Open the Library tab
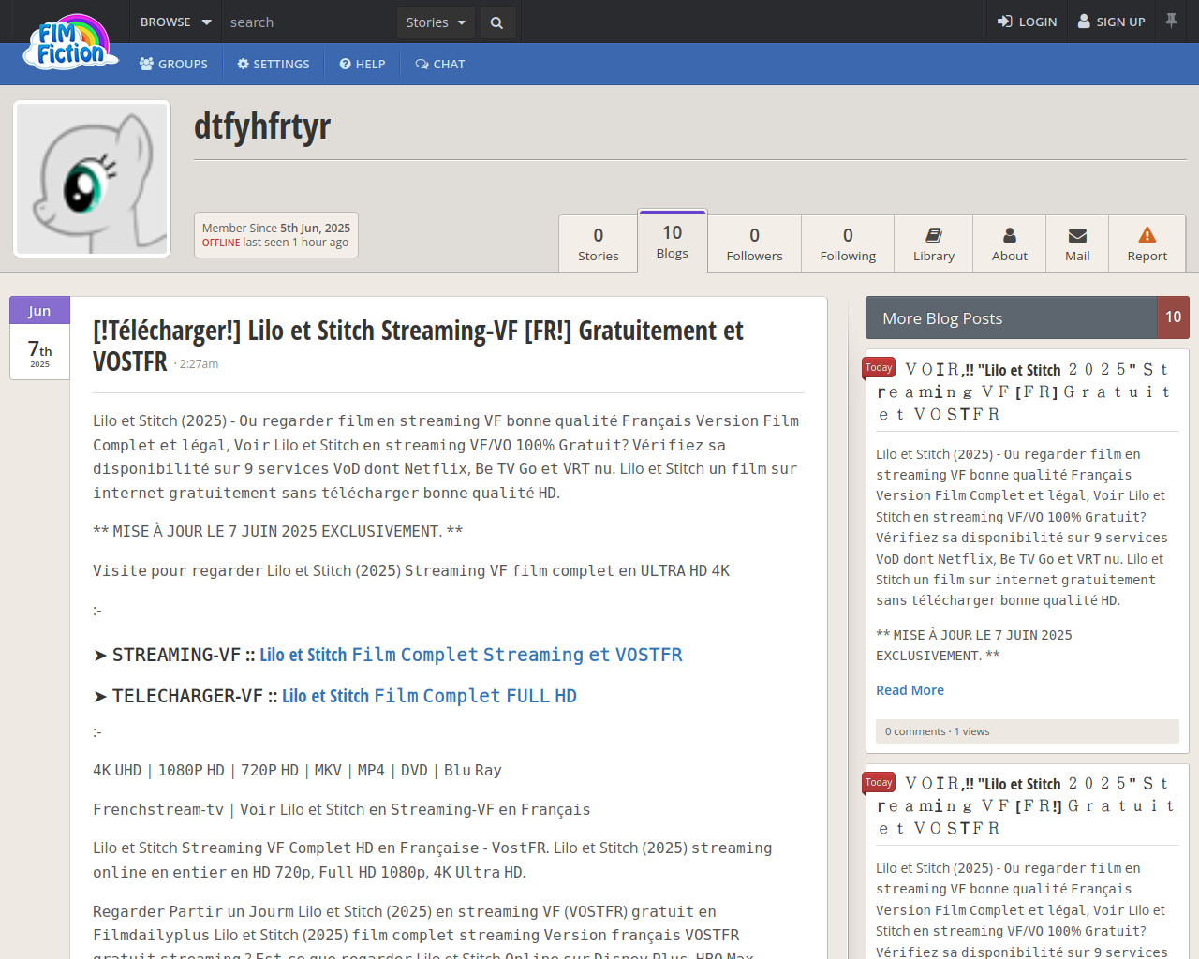Image resolution: width=1199 pixels, height=959 pixels. [934, 243]
